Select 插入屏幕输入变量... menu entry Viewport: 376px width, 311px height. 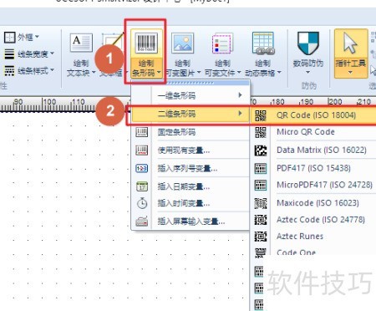pos(191,222)
